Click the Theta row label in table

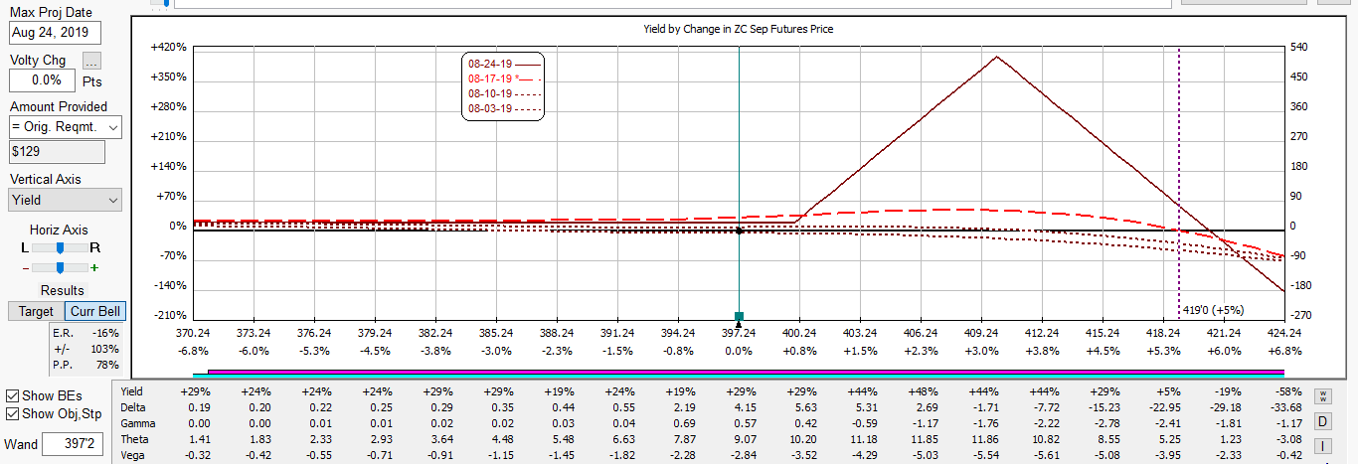point(134,439)
